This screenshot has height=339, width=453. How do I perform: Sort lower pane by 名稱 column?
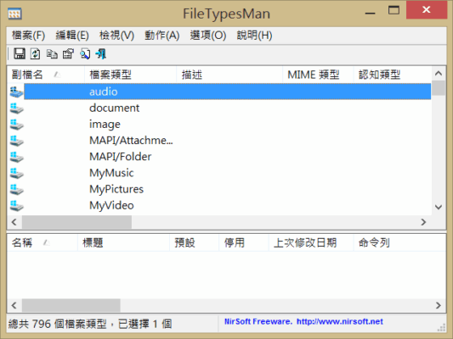pyautogui.click(x=42, y=242)
